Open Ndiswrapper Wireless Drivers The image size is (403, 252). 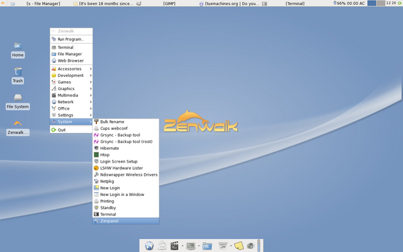pyautogui.click(x=126, y=175)
